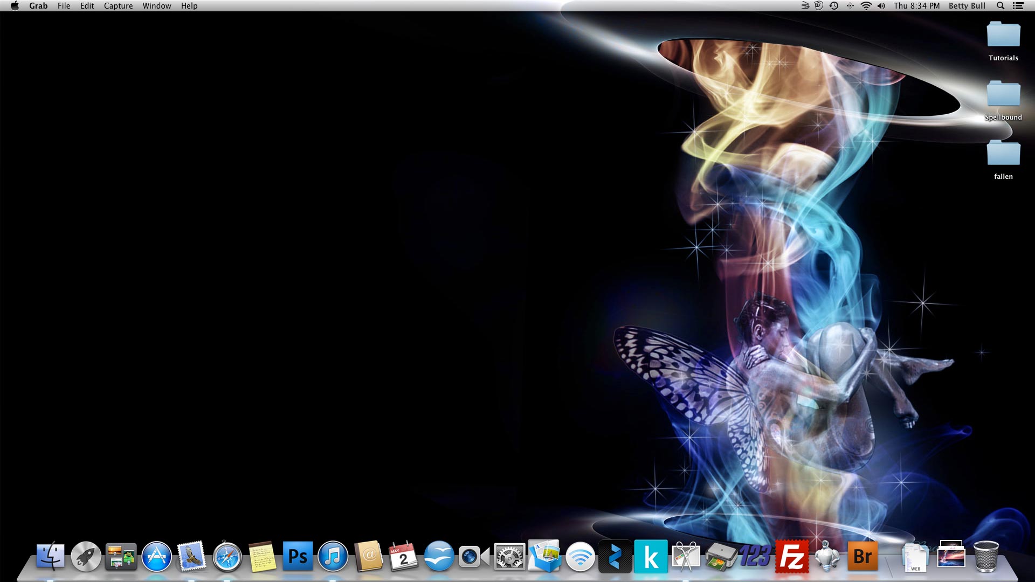Open the printer icon in Dock
This screenshot has width=1035, height=582.
point(721,556)
